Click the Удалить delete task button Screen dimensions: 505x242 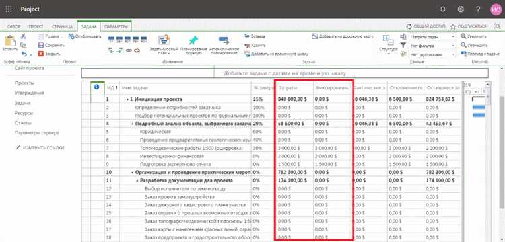tap(255, 45)
